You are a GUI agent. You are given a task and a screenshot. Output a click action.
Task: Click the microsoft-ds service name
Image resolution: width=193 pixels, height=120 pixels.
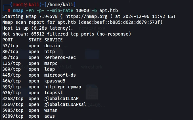point(60,75)
